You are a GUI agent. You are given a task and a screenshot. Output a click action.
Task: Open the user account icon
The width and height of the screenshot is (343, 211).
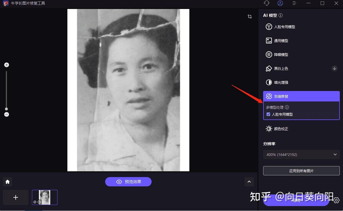tap(280, 3)
